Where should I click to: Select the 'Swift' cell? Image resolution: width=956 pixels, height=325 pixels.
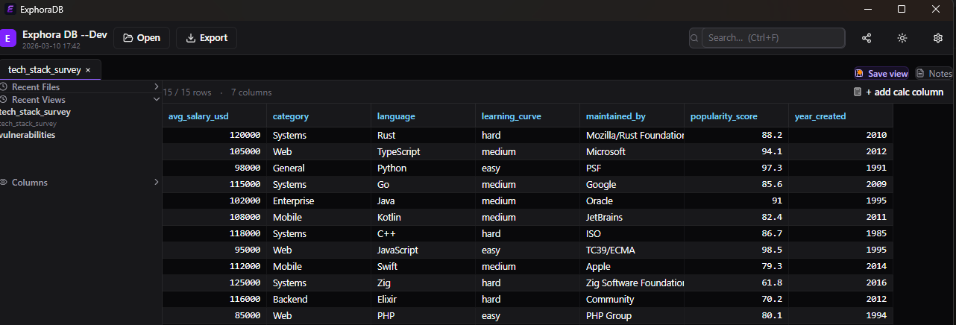(x=424, y=267)
